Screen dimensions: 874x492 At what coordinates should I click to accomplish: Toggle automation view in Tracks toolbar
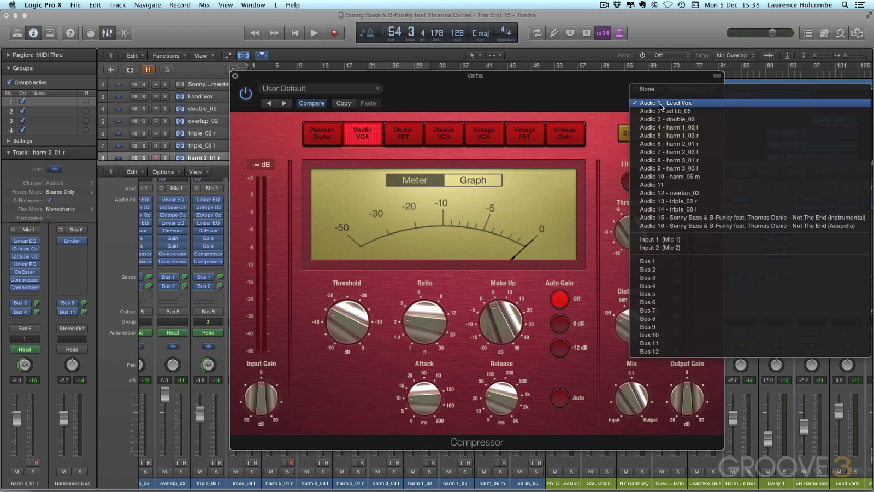point(228,55)
